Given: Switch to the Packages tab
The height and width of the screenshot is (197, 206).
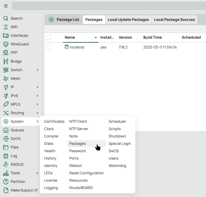Looking at the screenshot, I should [x=94, y=20].
